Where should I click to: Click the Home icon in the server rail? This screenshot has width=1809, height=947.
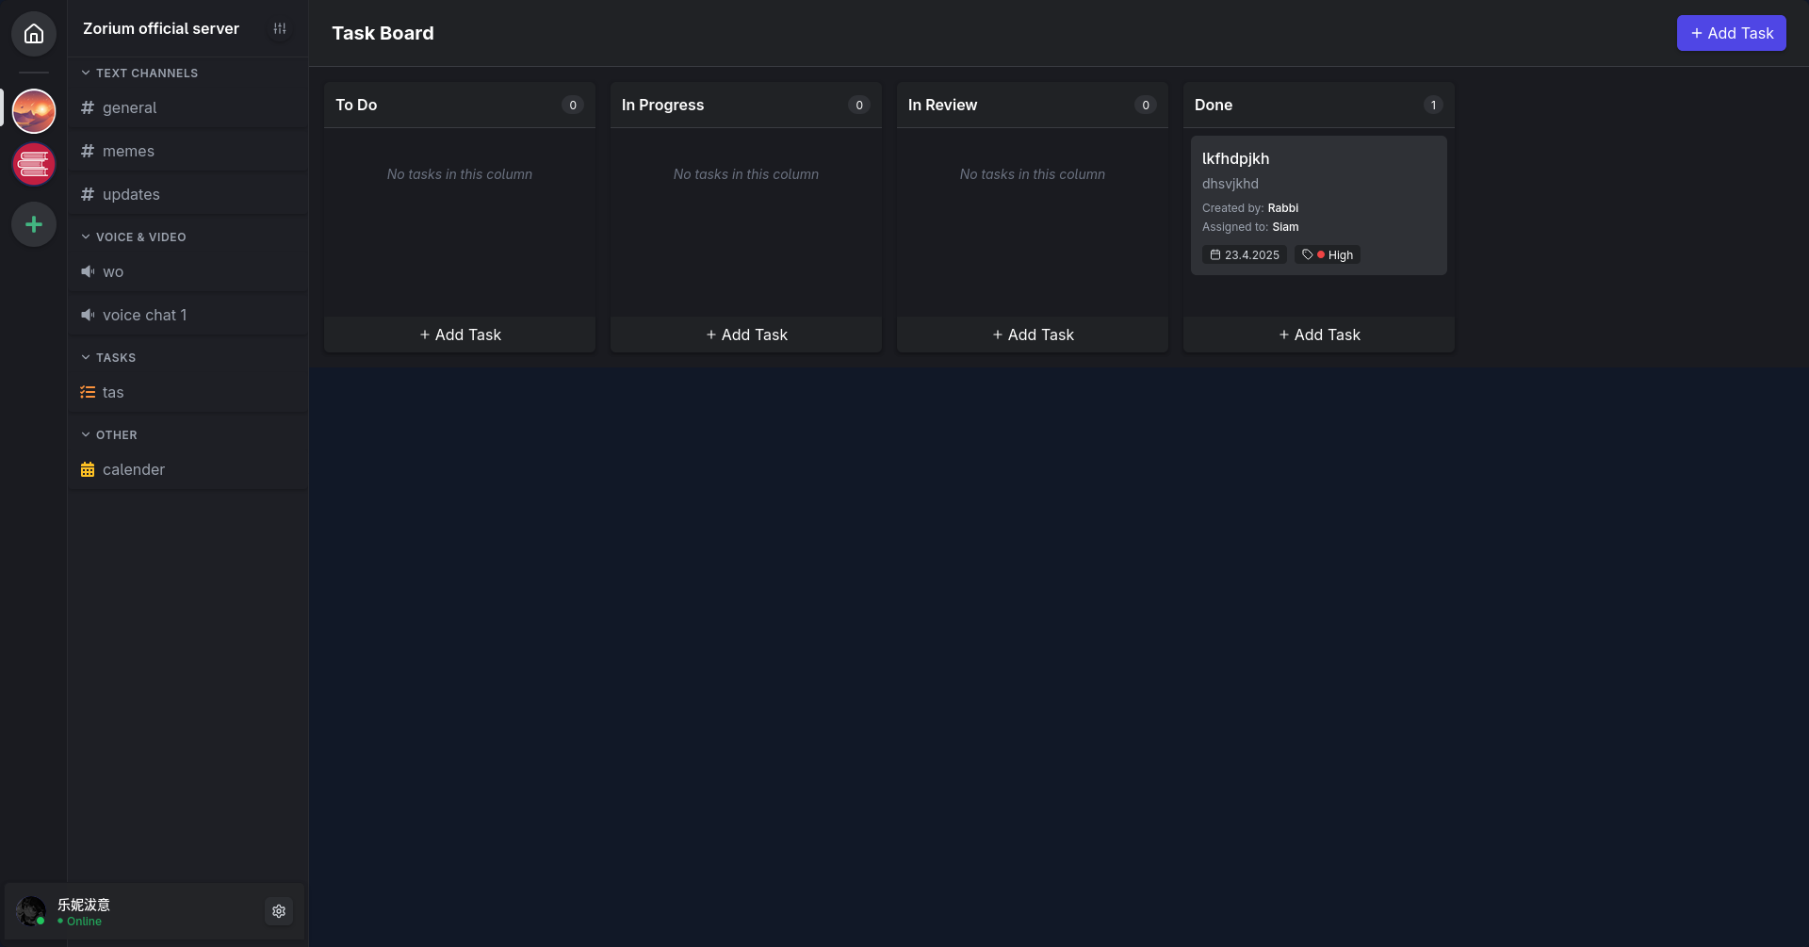click(x=34, y=34)
